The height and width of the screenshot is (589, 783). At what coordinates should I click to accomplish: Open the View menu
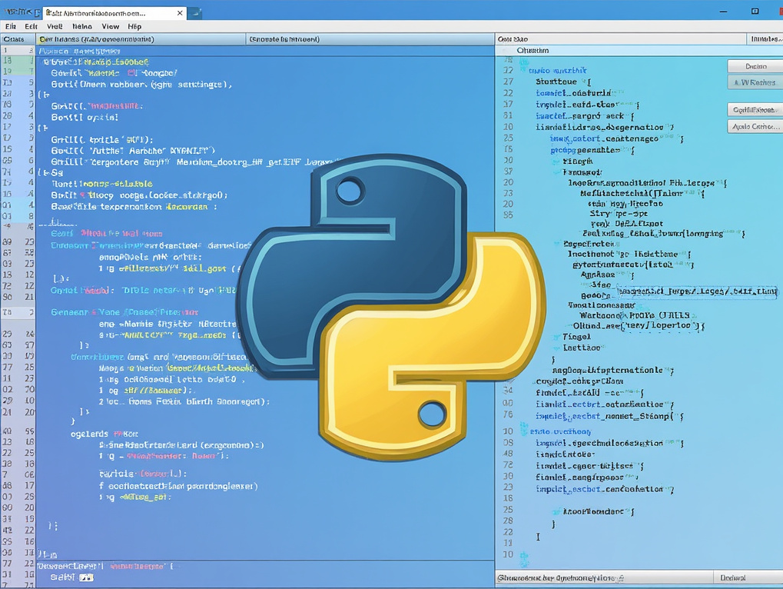click(x=111, y=26)
